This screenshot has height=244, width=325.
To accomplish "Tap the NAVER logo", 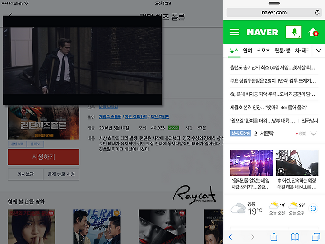I will [x=262, y=32].
